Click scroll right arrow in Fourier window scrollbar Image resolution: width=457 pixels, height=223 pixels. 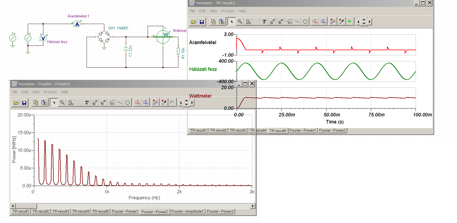click(253, 206)
